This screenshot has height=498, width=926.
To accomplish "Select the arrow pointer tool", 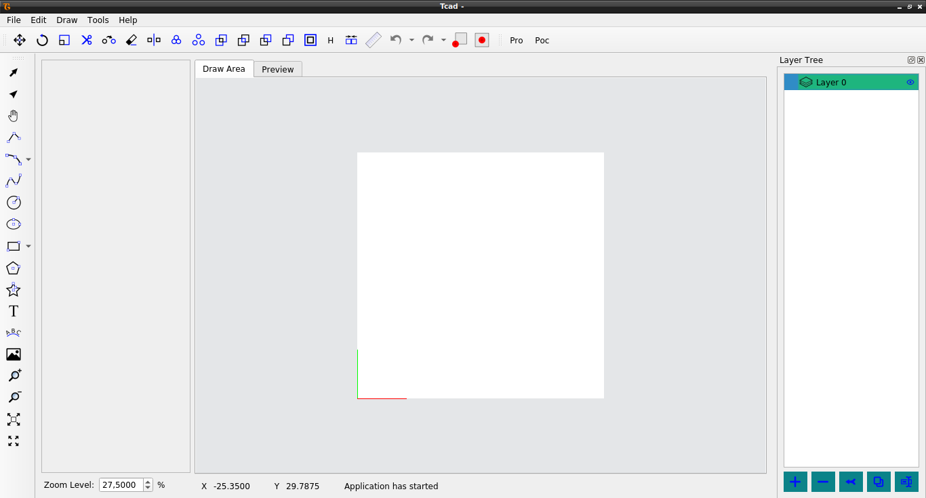I will [14, 72].
